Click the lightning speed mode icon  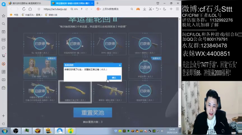click(82, 9)
